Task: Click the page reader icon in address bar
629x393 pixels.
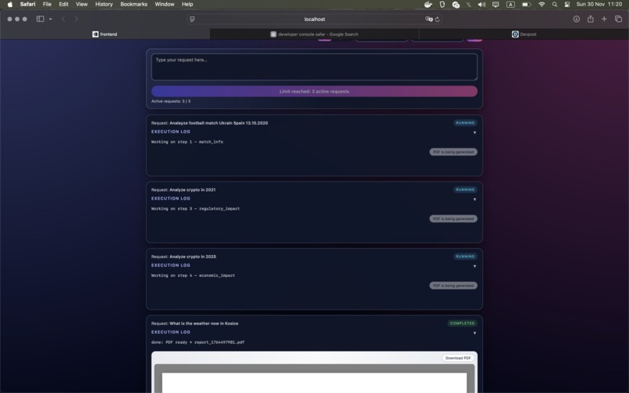Action: pyautogui.click(x=193, y=19)
